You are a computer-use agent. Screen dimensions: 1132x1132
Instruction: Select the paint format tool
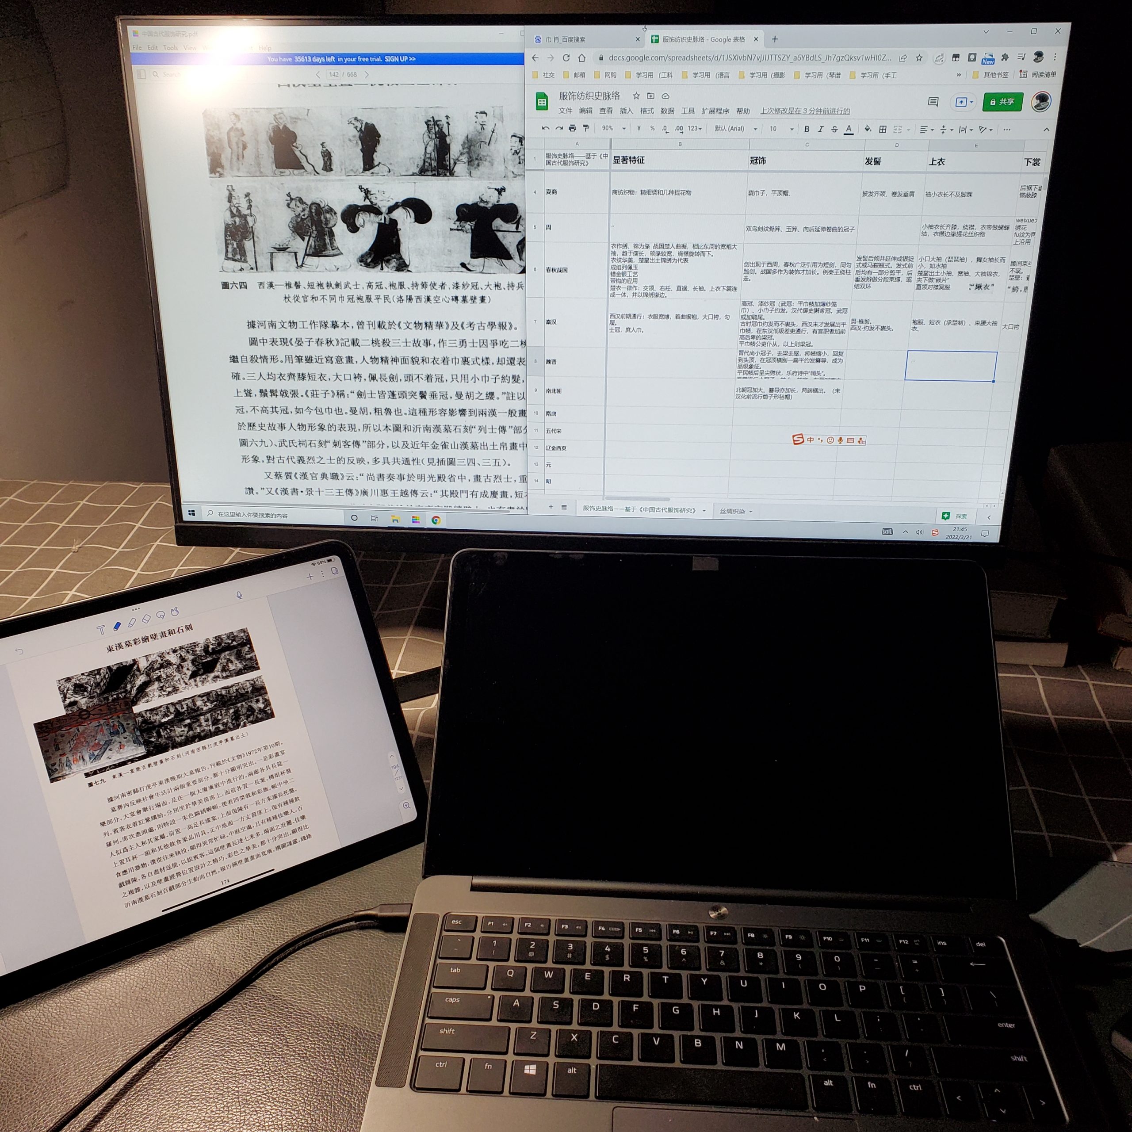(x=586, y=128)
